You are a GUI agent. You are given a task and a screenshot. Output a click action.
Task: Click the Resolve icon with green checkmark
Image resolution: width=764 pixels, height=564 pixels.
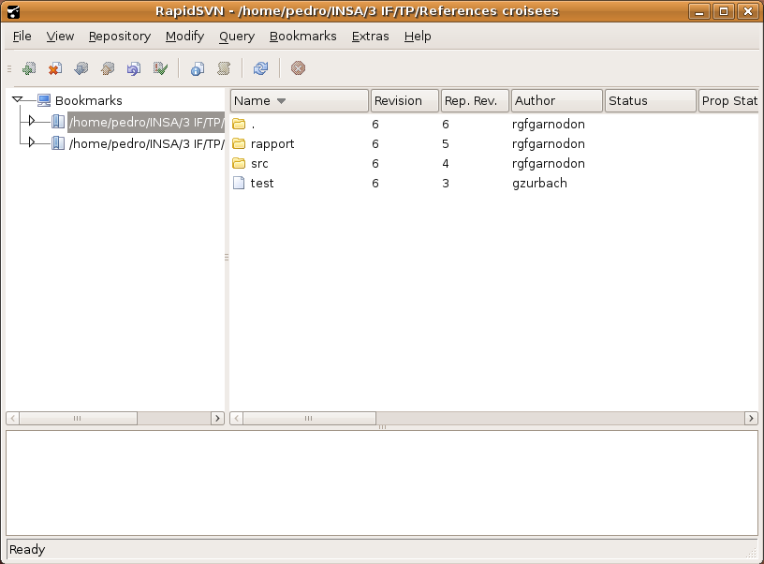click(160, 68)
